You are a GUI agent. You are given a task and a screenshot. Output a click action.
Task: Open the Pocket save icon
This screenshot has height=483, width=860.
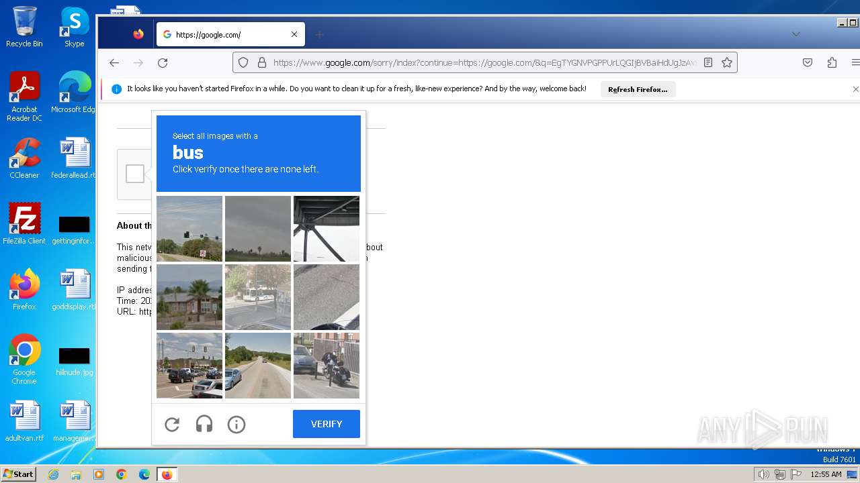pos(808,62)
